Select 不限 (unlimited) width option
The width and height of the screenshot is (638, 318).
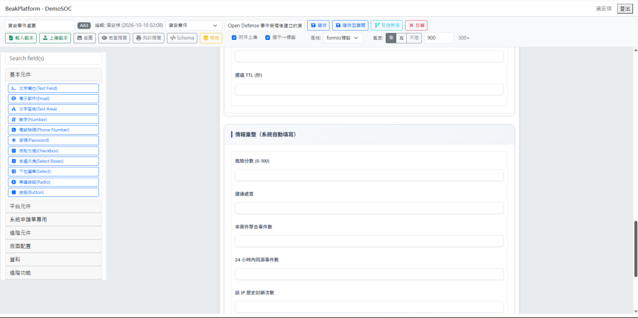(x=414, y=38)
